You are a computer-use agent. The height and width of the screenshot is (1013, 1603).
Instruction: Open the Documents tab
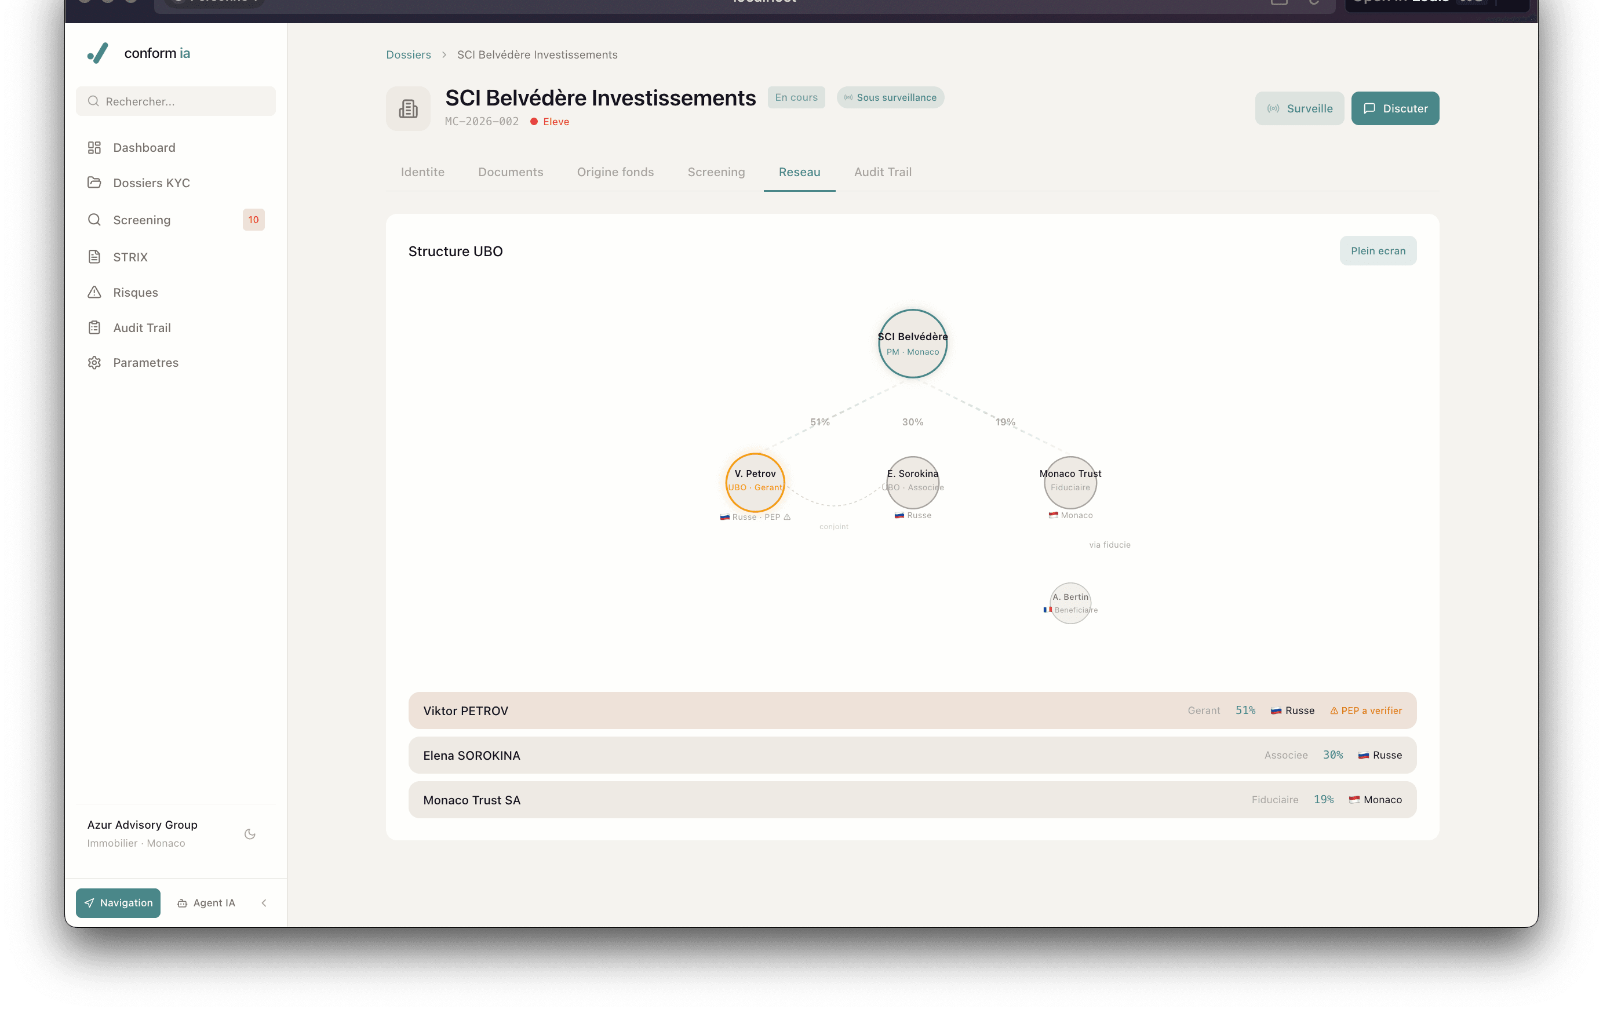tap(511, 172)
